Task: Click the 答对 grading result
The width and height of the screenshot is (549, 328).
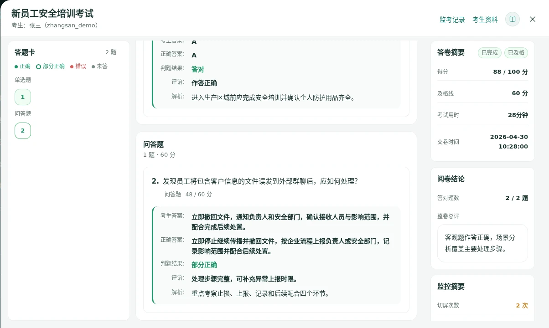Action: [x=198, y=70]
